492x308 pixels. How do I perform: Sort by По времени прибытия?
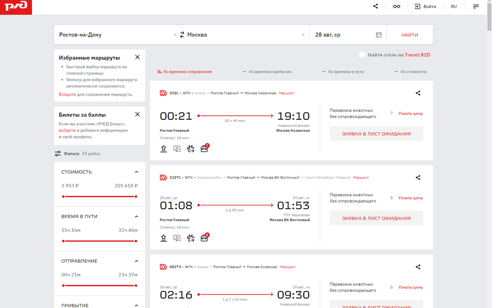coord(267,72)
